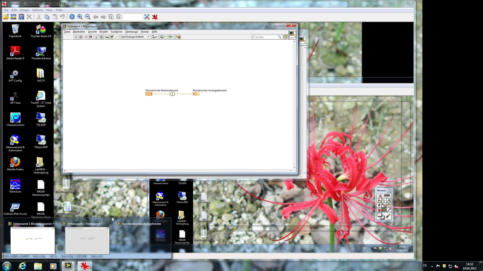
Task: Select the color picker dropper in Werkzeuge palette
Action: coord(389,210)
